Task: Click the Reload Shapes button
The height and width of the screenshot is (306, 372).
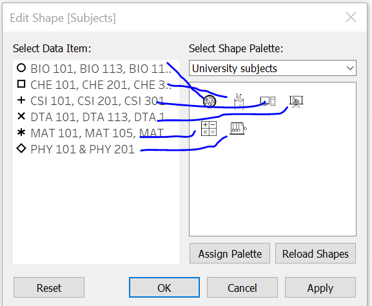Action: [x=315, y=253]
